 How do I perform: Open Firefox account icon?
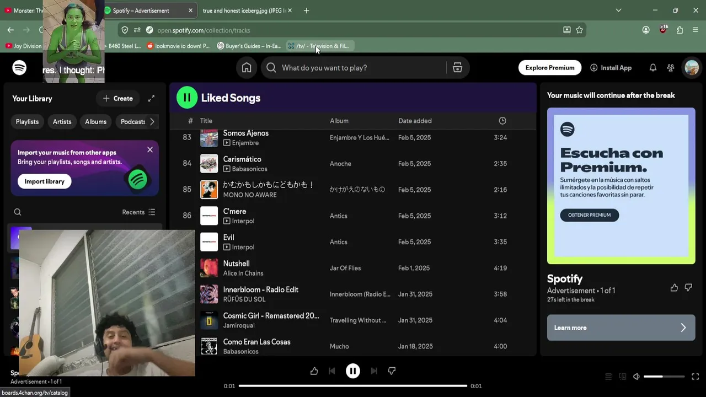tap(646, 30)
